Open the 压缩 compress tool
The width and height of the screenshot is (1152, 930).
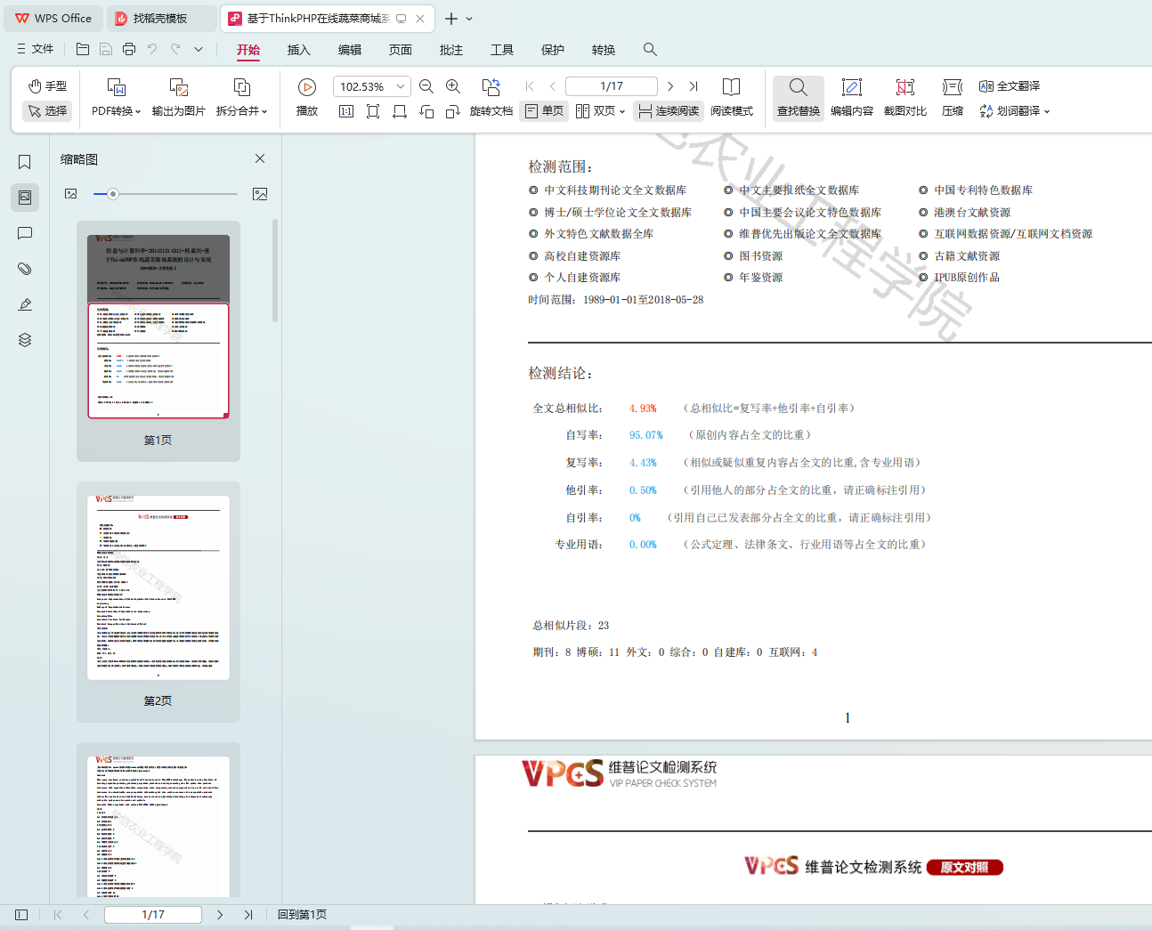tap(953, 97)
